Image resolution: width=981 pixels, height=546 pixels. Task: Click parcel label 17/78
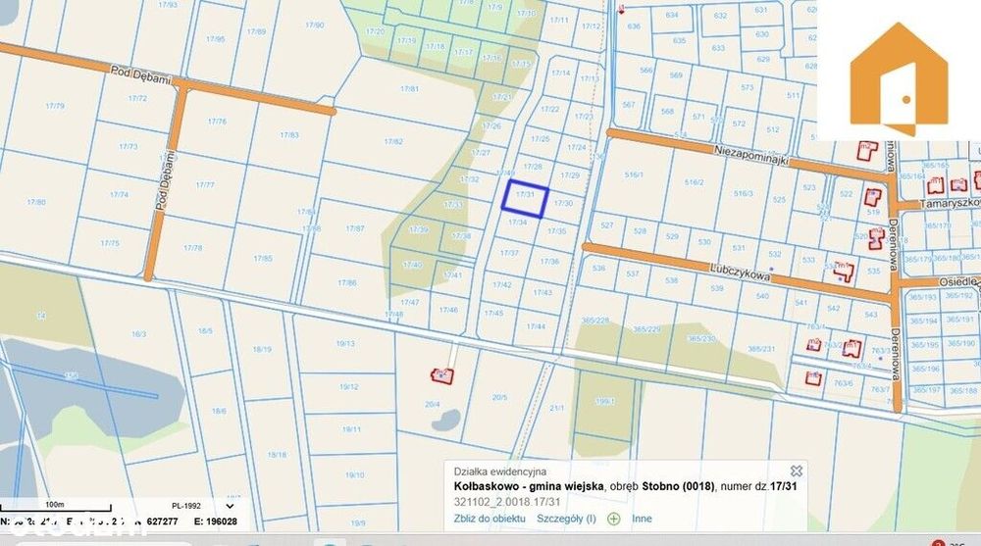coord(192,248)
